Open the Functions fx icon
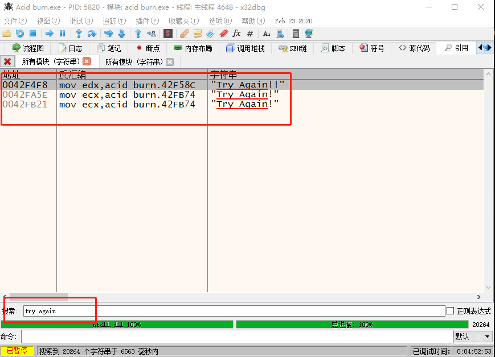 237,34
